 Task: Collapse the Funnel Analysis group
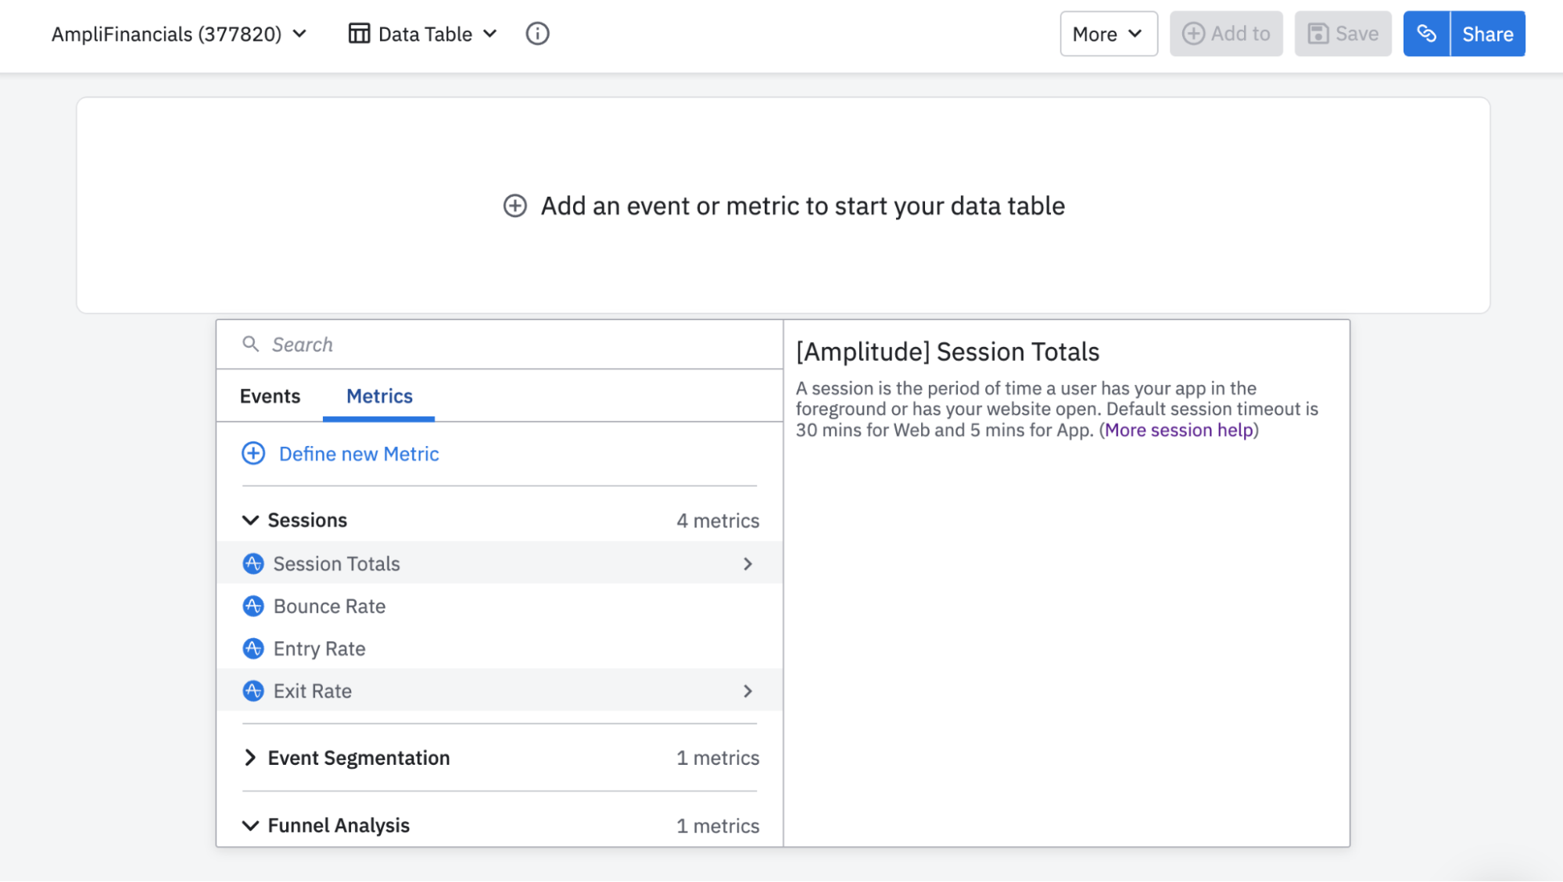point(250,826)
